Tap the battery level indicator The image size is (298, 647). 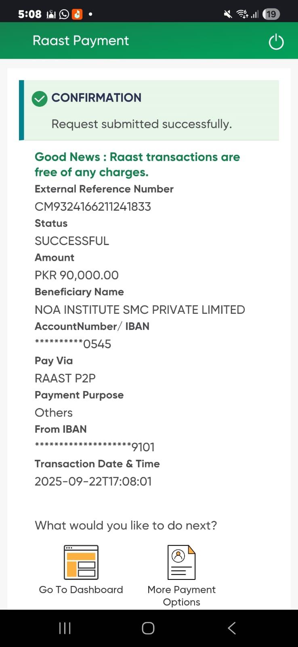(271, 15)
